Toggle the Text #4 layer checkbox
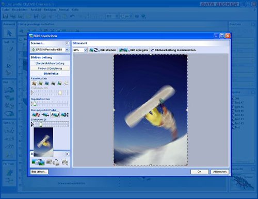Image resolution: width=258 pixels, height=199 pixels. pyautogui.click(x=233, y=115)
